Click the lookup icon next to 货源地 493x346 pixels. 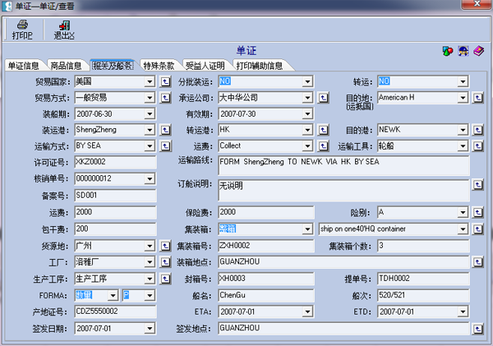pos(164,246)
